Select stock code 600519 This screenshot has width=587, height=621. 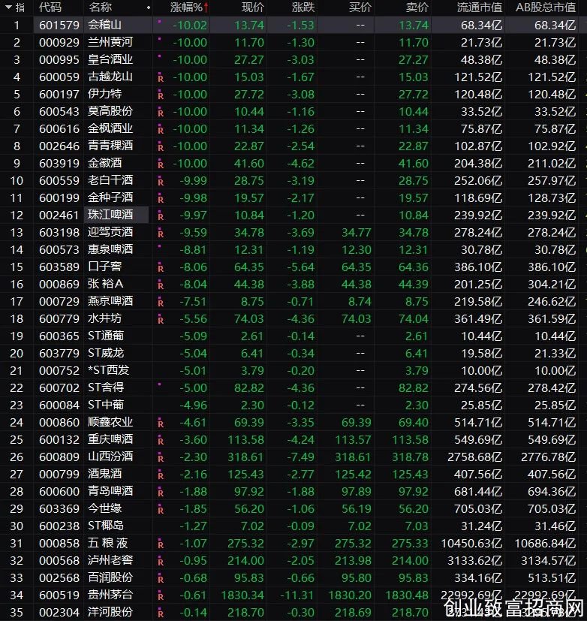tap(59, 595)
